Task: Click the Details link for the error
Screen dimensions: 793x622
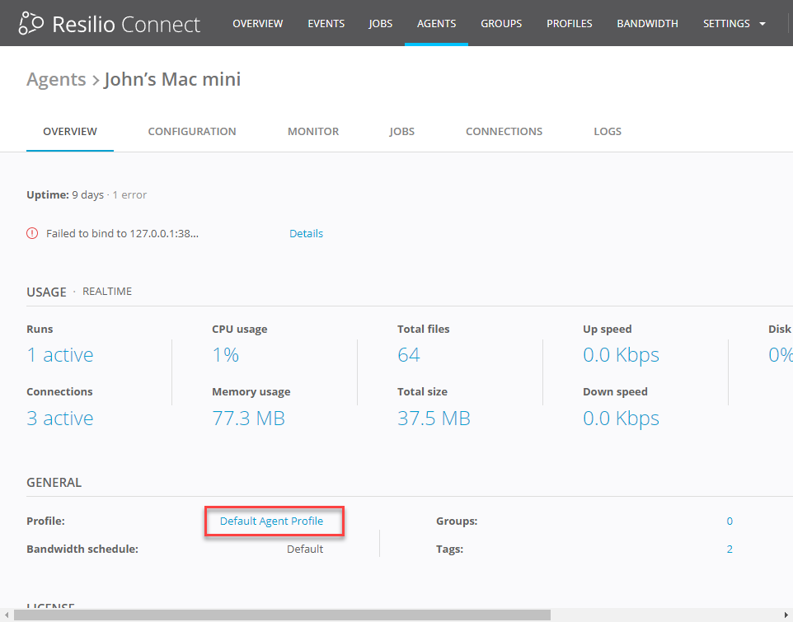Action: (x=306, y=234)
